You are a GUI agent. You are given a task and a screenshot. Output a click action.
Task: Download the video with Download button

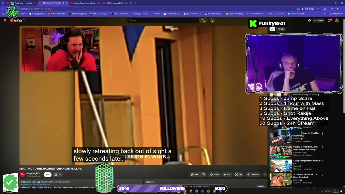253,175
